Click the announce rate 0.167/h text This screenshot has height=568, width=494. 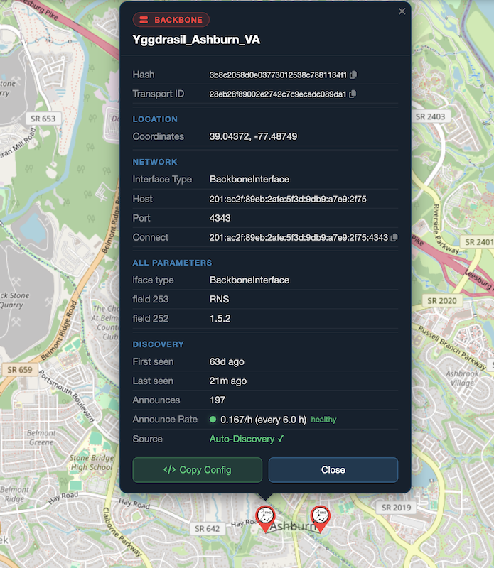point(263,420)
